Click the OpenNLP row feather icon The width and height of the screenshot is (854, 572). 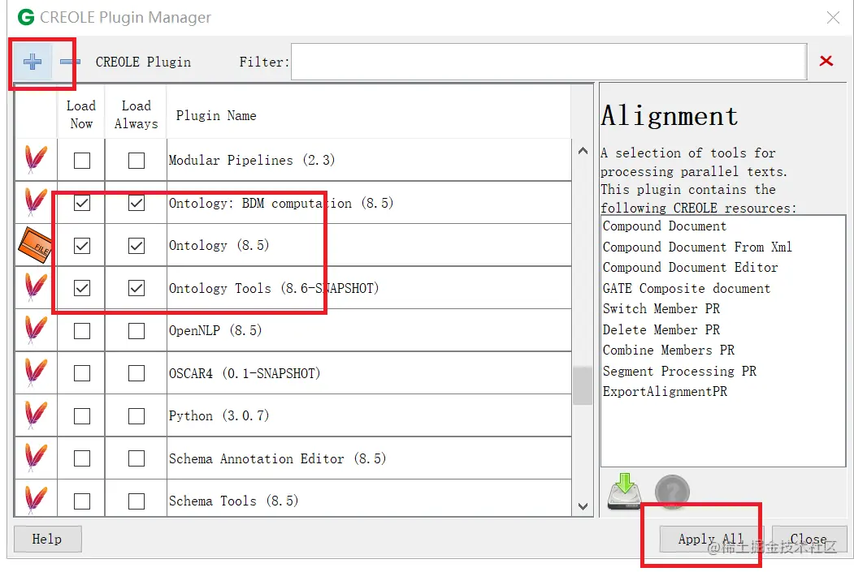(x=36, y=330)
